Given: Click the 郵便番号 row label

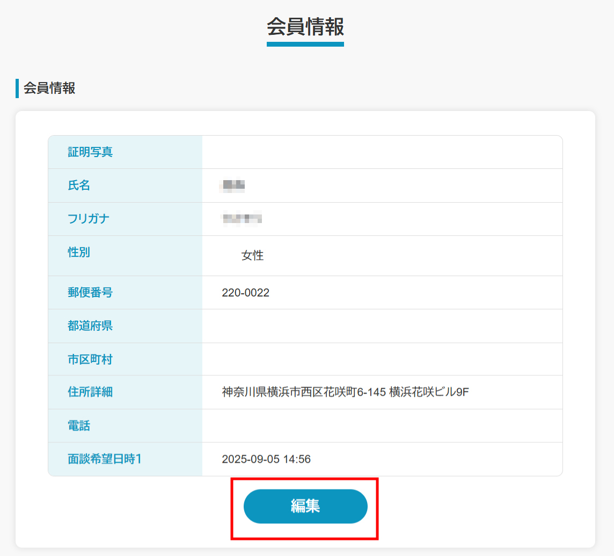Looking at the screenshot, I should point(90,292).
